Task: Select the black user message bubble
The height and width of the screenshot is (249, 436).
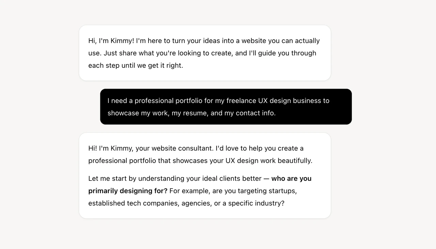Action: pyautogui.click(x=226, y=107)
